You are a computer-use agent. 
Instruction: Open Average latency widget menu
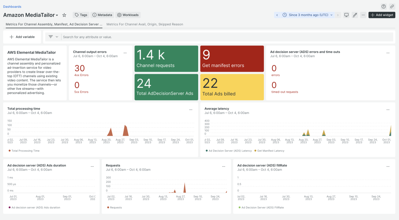click(388, 110)
